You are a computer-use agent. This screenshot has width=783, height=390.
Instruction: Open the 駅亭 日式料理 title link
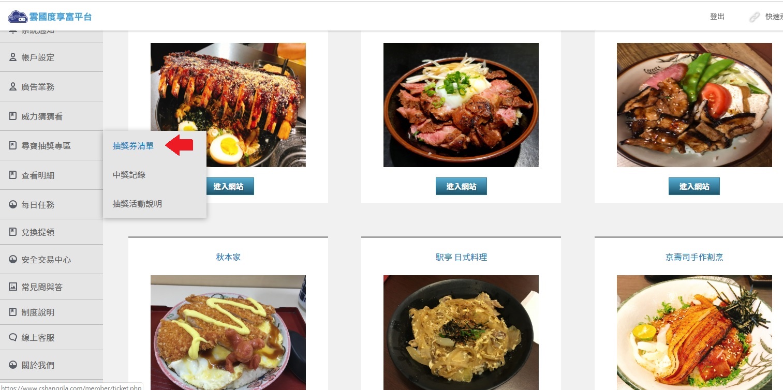461,257
